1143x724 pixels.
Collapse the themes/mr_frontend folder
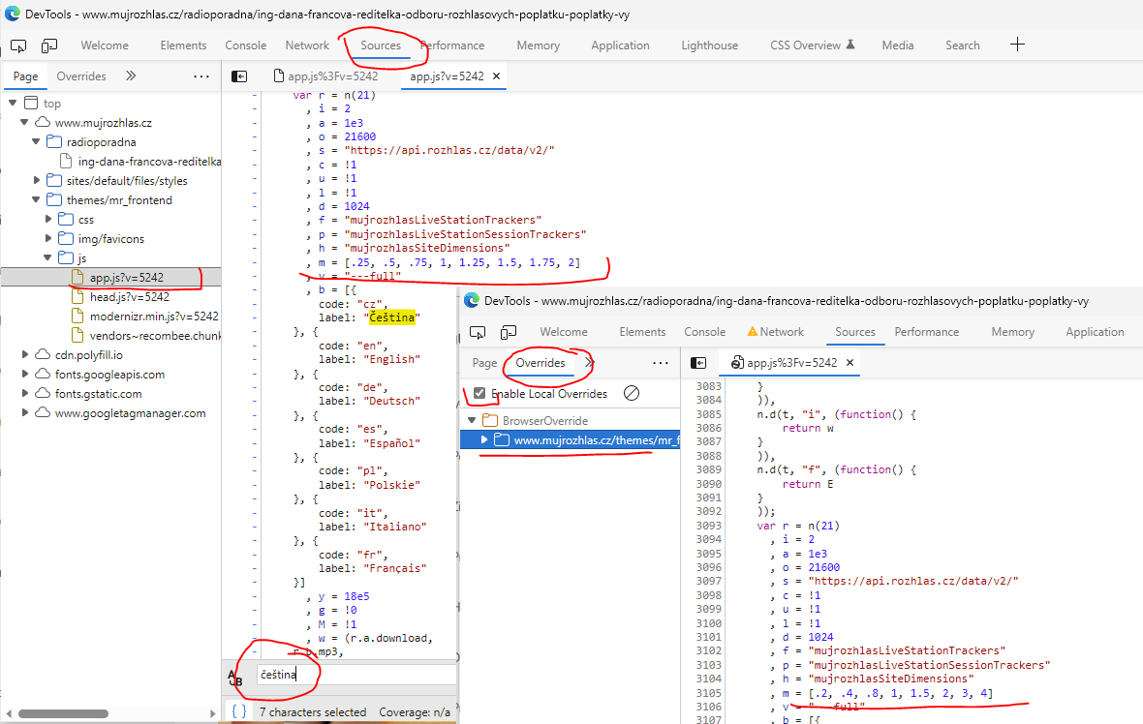tap(38, 200)
